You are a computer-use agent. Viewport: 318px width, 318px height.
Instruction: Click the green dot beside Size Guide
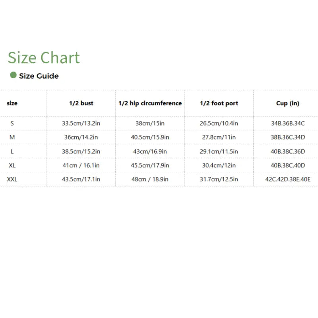13,75
